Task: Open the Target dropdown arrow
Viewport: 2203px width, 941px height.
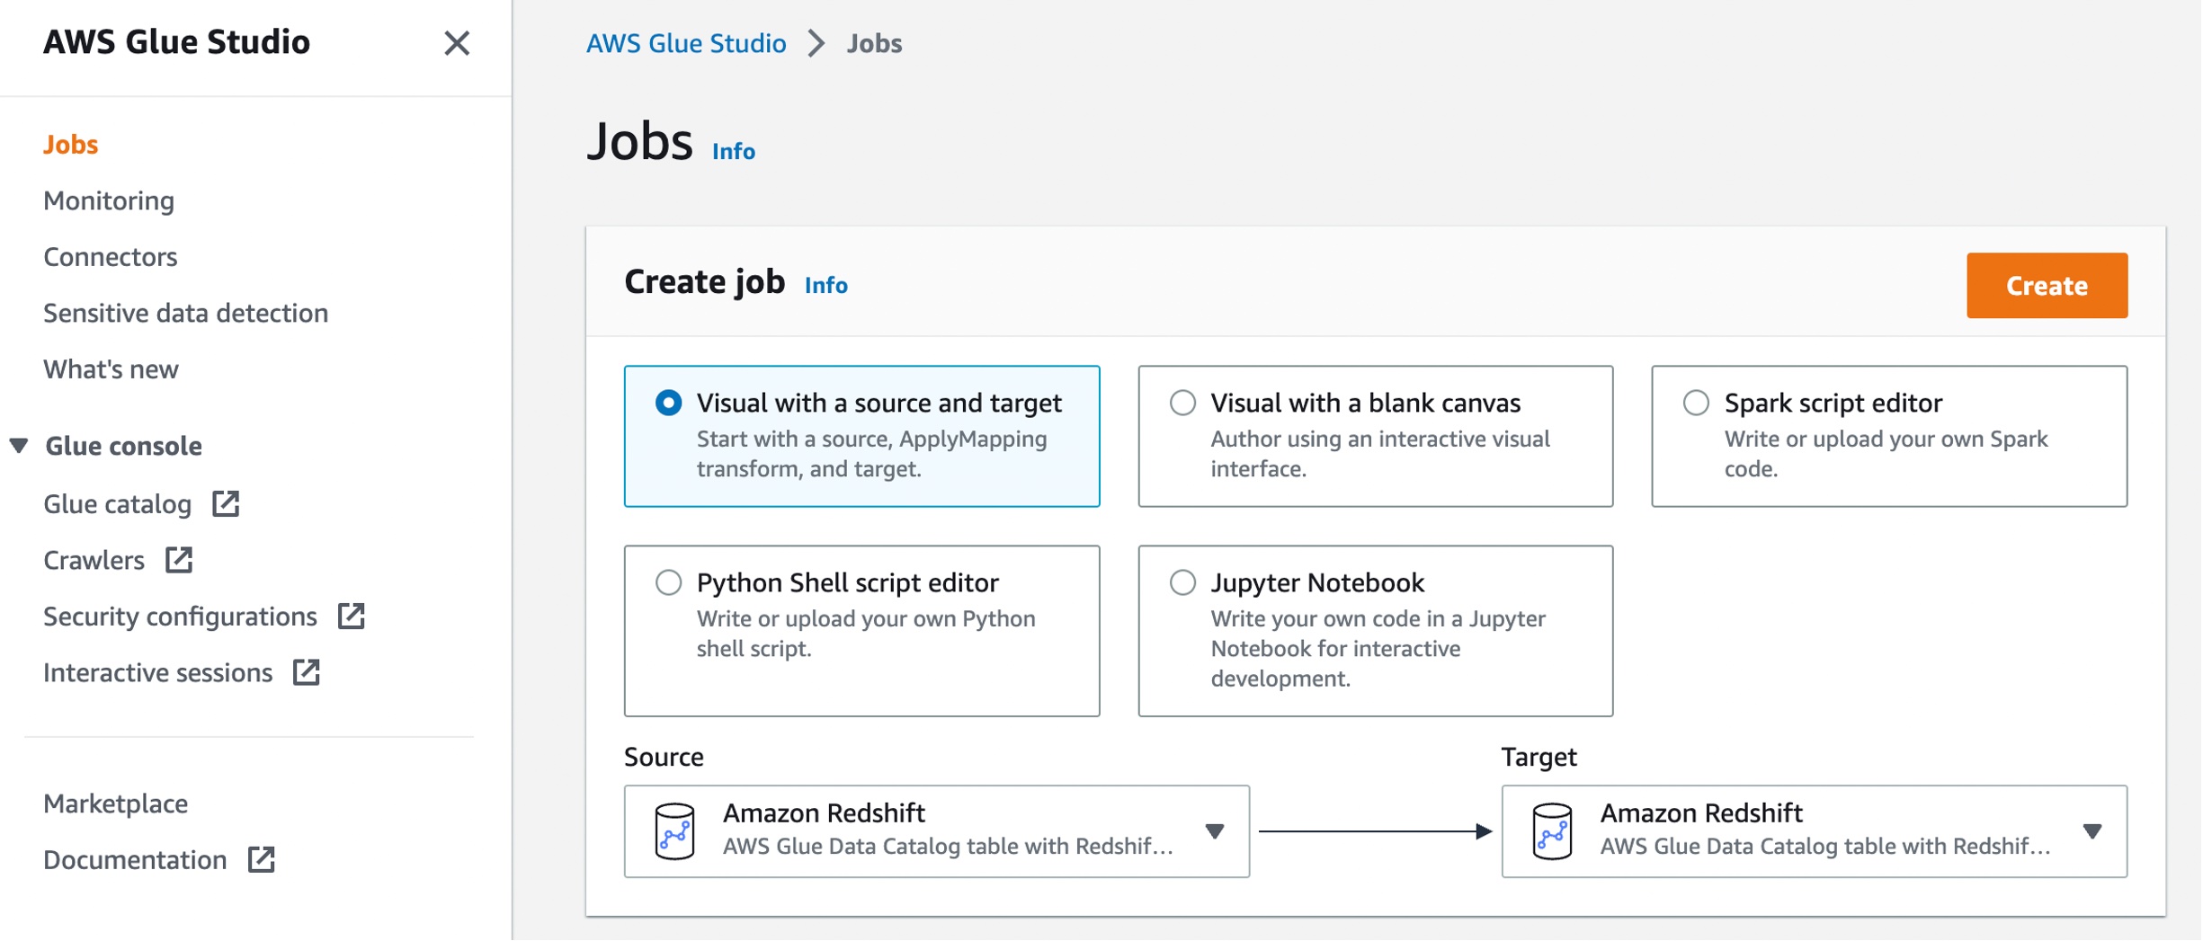Action: [2092, 831]
